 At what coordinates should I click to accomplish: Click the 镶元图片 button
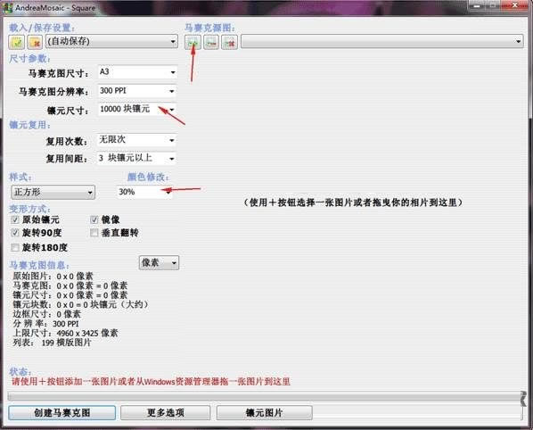click(x=264, y=413)
